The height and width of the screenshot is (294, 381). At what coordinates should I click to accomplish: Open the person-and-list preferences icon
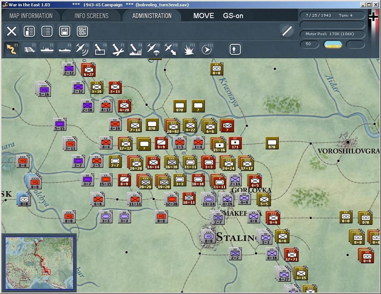pos(29,31)
